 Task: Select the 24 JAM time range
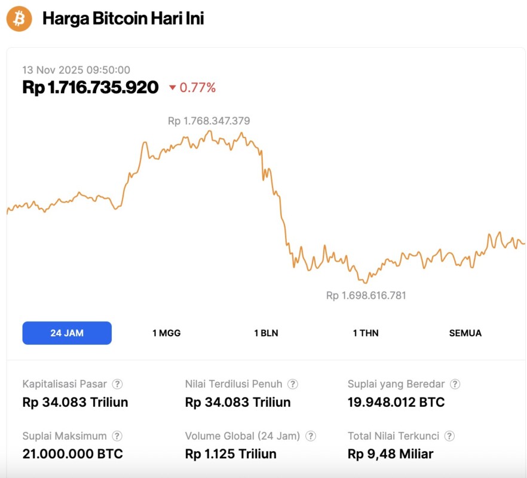(x=67, y=333)
